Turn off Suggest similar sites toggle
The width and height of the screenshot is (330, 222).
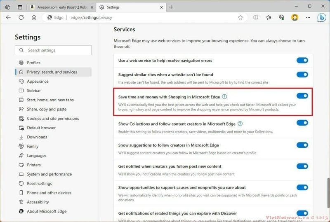pos(302,75)
